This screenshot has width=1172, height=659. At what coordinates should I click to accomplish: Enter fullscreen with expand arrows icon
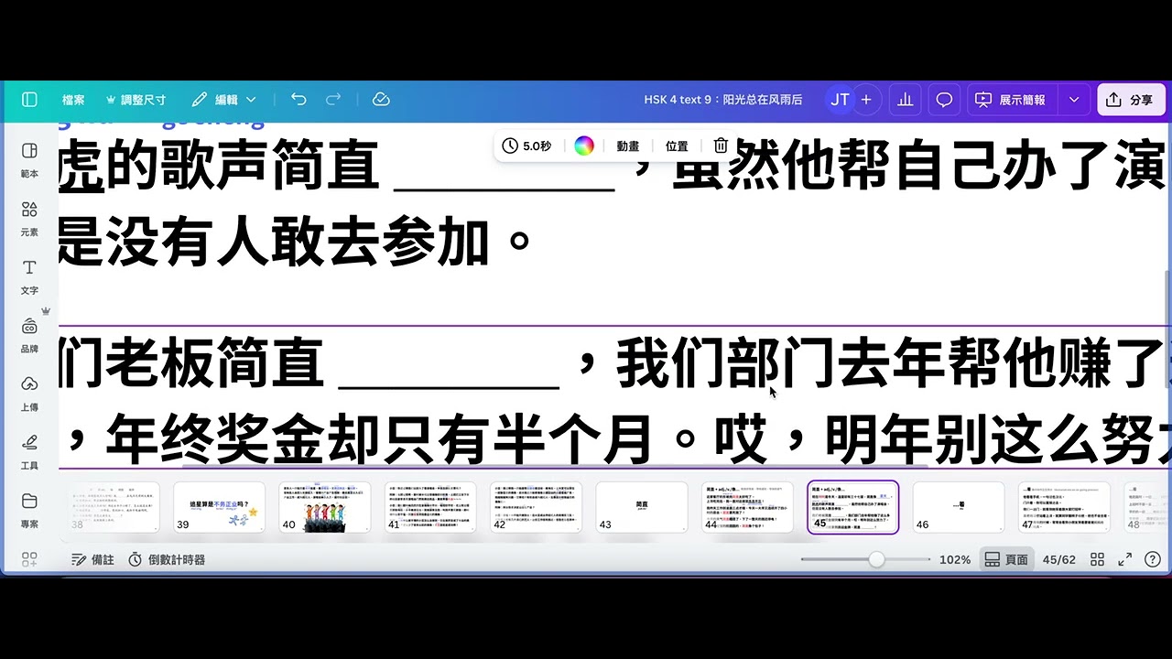(x=1125, y=559)
